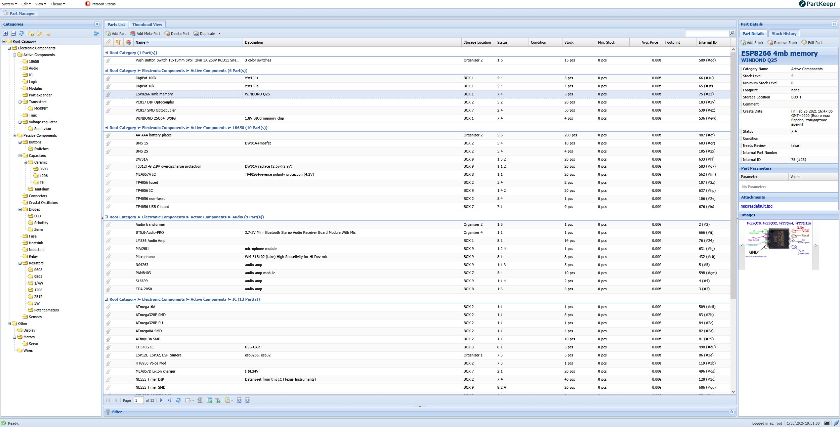The width and height of the screenshot is (840, 427).
Task: Collapse the Passive Components tree node
Action: pyautogui.click(x=15, y=135)
